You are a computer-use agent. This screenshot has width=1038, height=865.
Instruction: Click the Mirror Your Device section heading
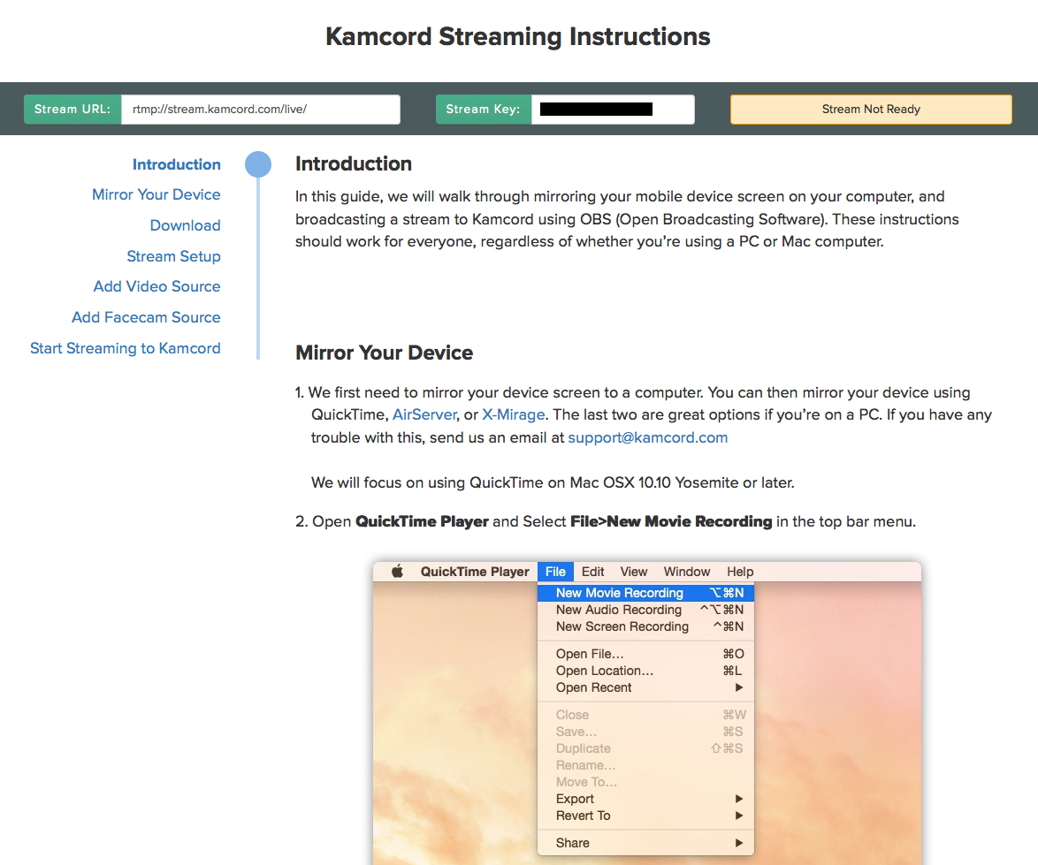point(384,353)
